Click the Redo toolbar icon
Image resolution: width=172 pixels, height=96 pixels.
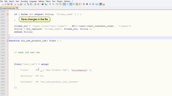click(x=38, y=4)
